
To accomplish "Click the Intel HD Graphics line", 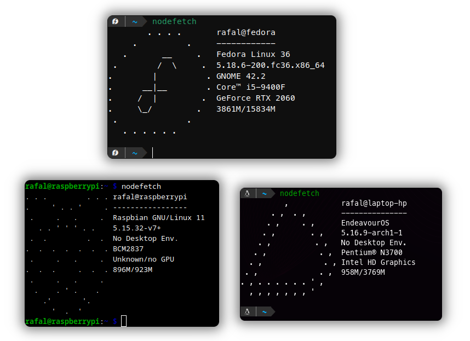I will point(379,262).
